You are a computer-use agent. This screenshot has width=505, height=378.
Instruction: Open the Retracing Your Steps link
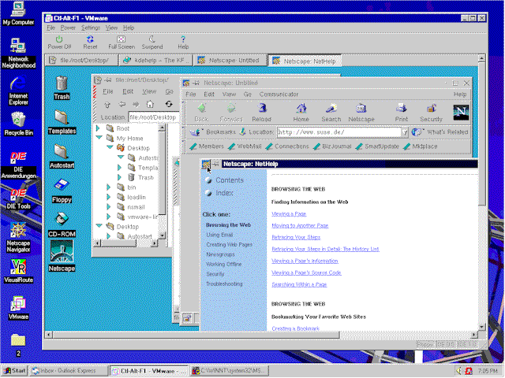tap(296, 238)
